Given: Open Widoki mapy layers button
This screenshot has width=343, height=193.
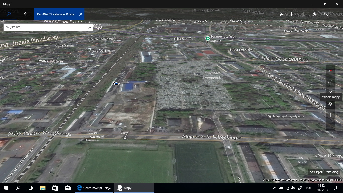Looking at the screenshot, I should coord(330,104).
